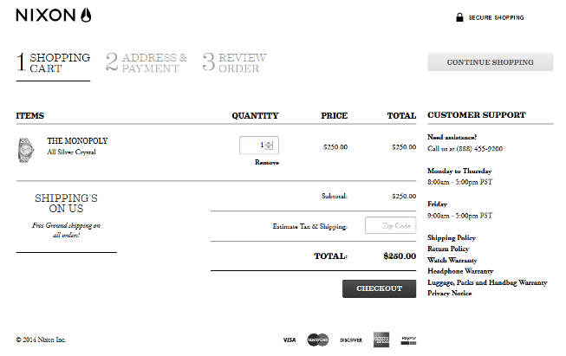
Task: Open the Return Policy link
Action: click(448, 249)
